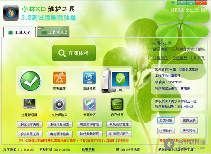The width and height of the screenshot is (211, 154).
Task: Open 系统修复 system repair icon
Action: 89,78
